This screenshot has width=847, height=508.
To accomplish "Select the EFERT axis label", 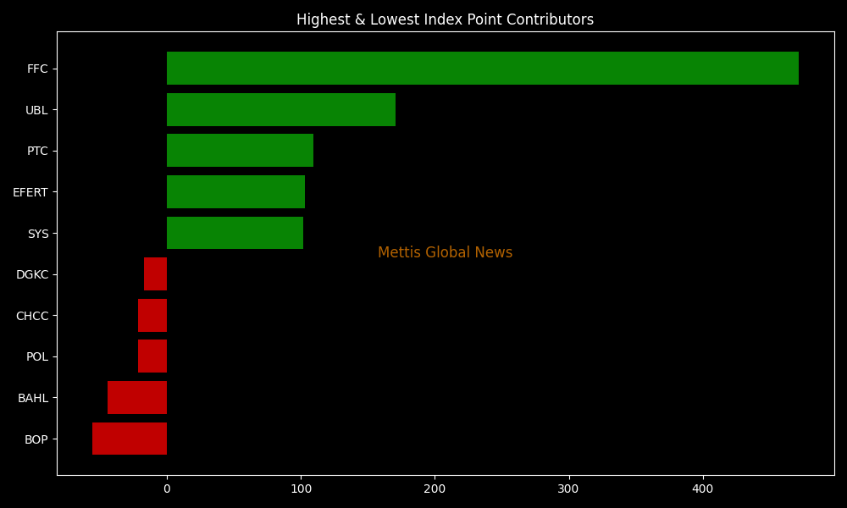I will (30, 193).
